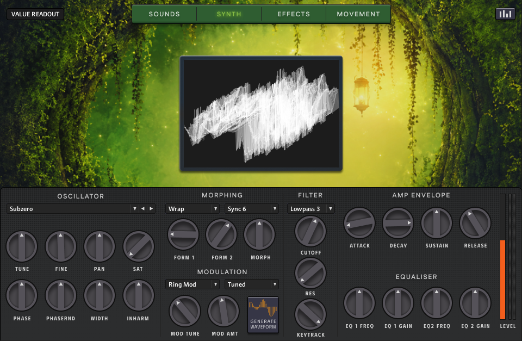Switch to the SYNTH tab
Viewport: 522px width, 341px height.
point(229,14)
